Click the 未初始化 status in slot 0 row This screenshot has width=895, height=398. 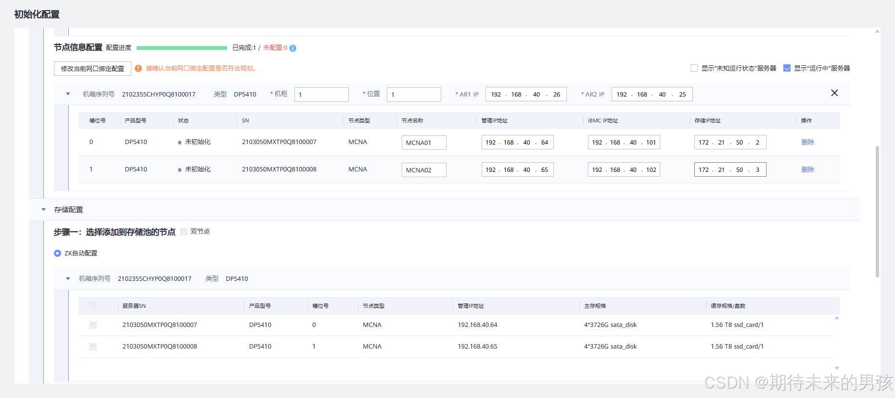194,142
